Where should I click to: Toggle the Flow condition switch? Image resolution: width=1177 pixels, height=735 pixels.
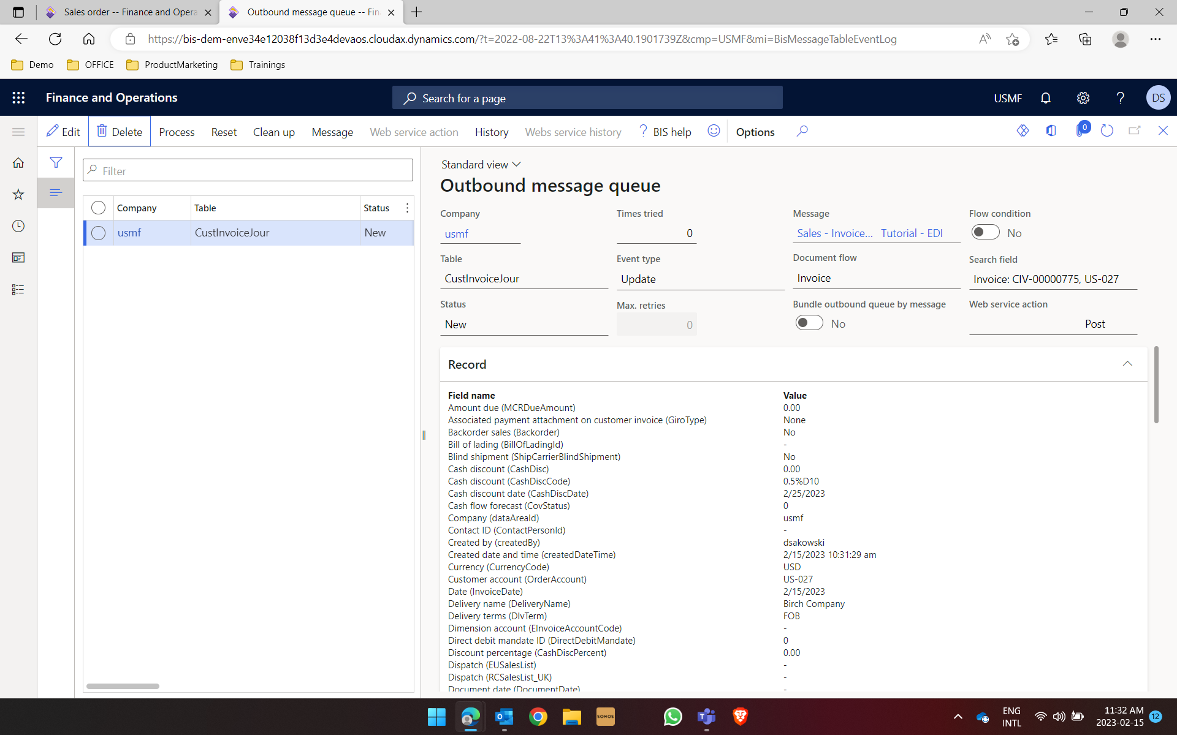point(985,232)
